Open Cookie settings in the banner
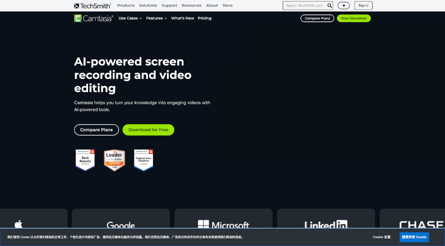 381,237
